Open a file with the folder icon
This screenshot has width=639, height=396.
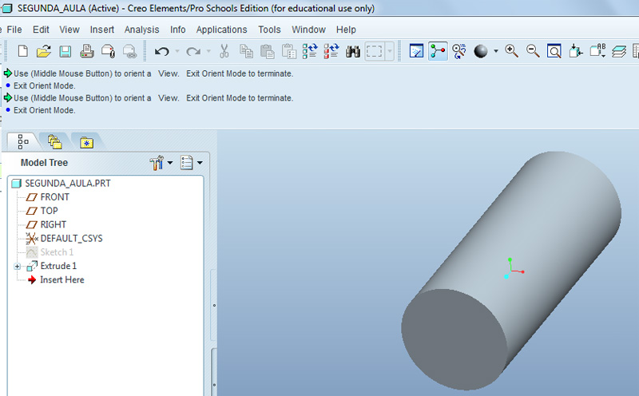pyautogui.click(x=44, y=51)
